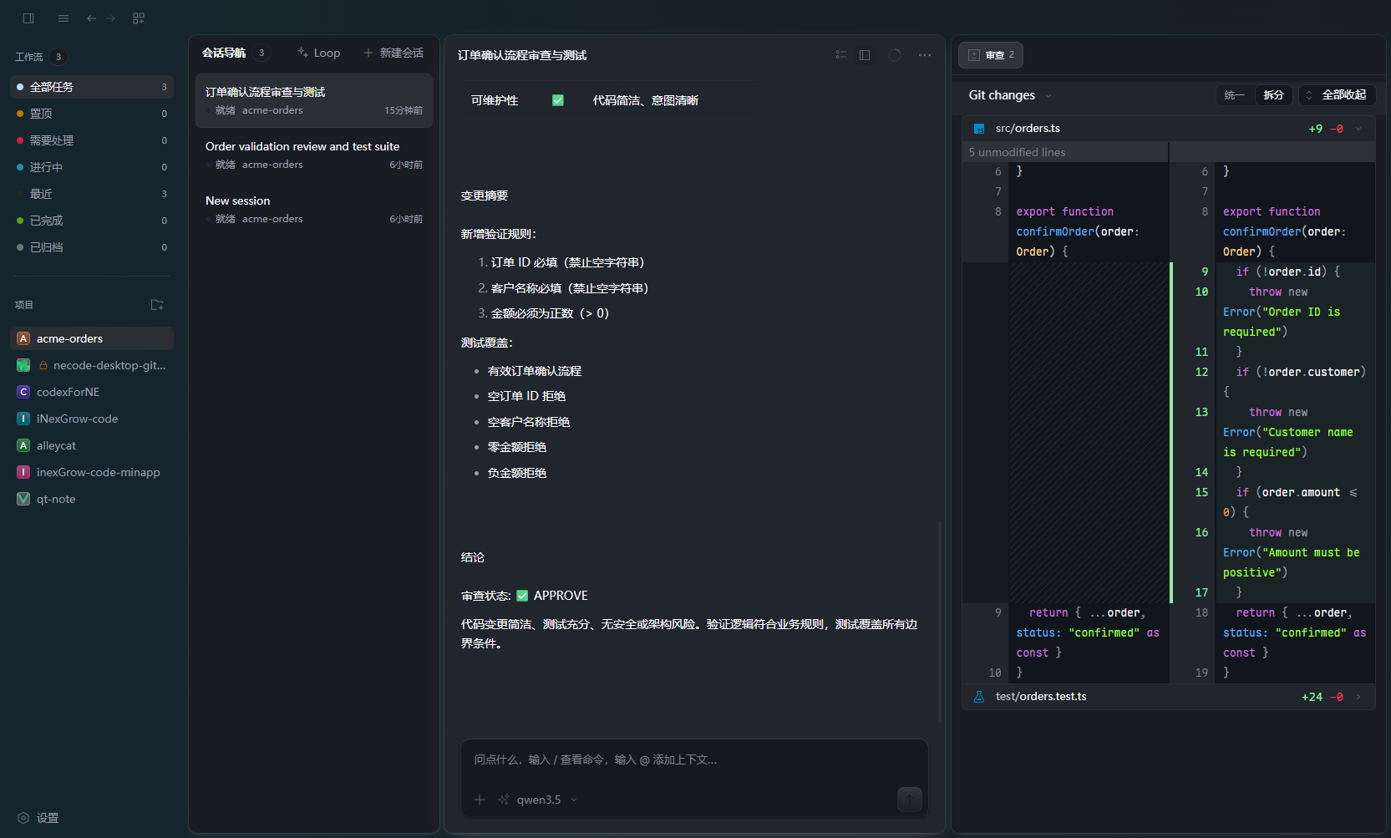The height and width of the screenshot is (838, 1391).
Task: Open session Order validation review and test suite
Action: point(314,155)
